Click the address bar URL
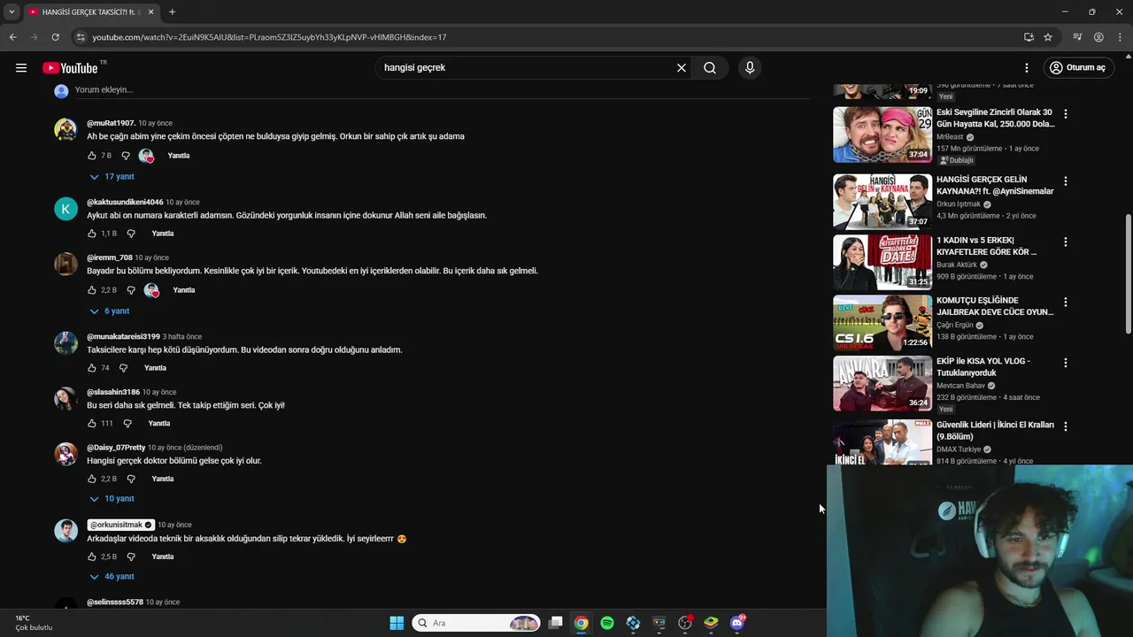The image size is (1133, 637). coord(269,37)
